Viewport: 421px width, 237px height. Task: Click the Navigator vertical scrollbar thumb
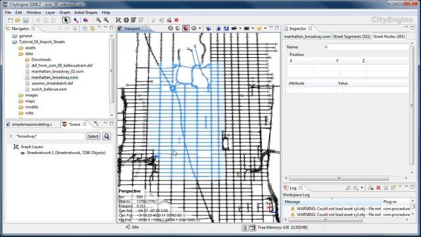[112, 71]
